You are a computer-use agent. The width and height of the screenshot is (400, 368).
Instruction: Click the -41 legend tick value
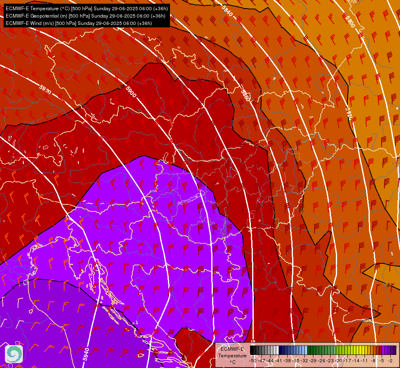pos(278,361)
